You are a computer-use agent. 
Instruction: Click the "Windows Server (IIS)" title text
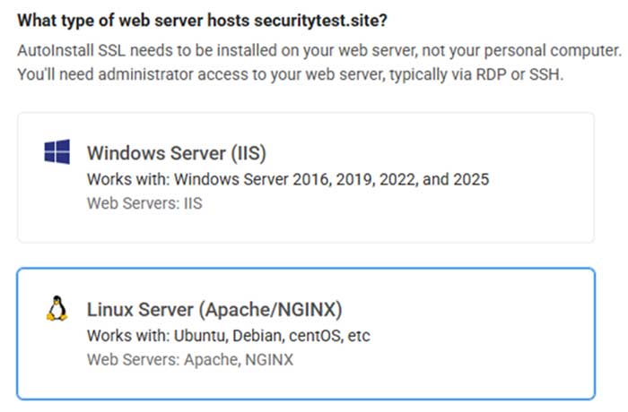(176, 153)
